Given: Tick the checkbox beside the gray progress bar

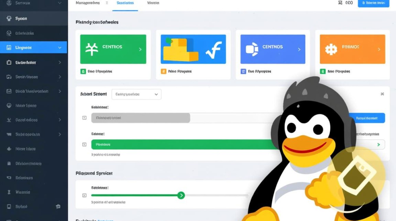Looking at the screenshot, I should pos(84,118).
